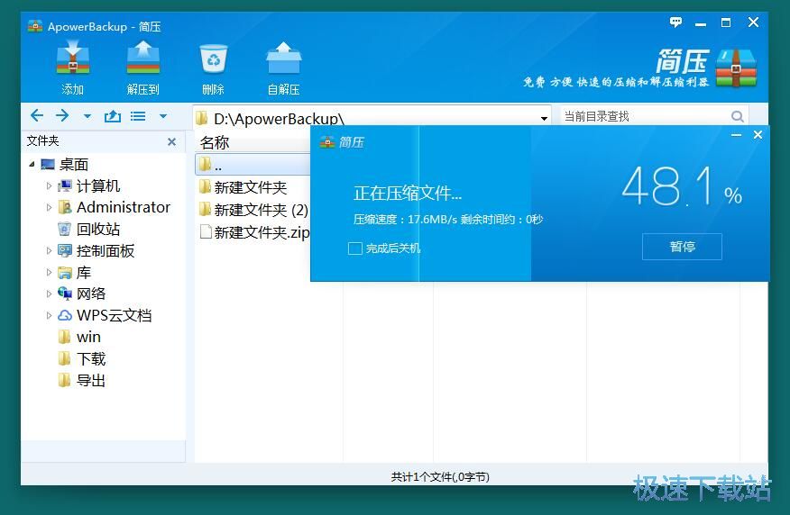Open navigation history dropdown arrow
This screenshot has width=790, height=515.
click(x=87, y=116)
